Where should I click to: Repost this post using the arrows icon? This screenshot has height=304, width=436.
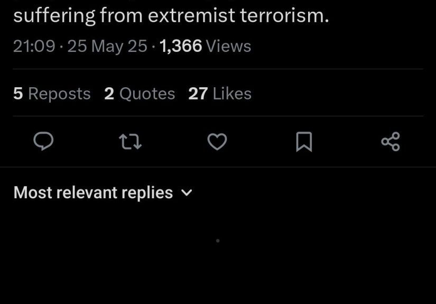[130, 141]
